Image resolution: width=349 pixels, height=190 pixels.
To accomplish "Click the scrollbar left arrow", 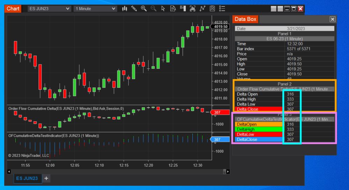I will click(x=9, y=171).
